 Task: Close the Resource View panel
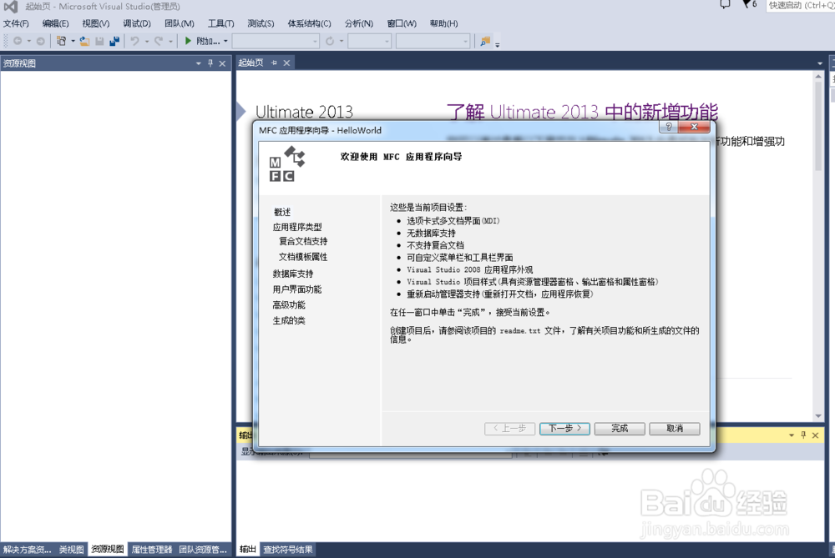[223, 63]
